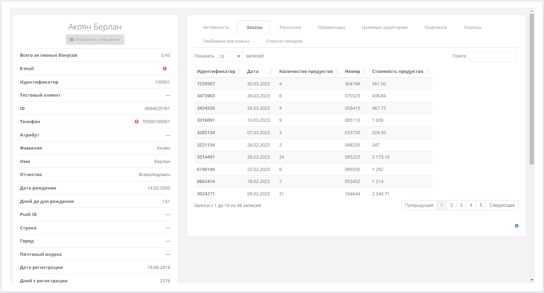544x293 pixels.
Task: Click the cost value 2 349.71
Action: pyautogui.click(x=381, y=194)
